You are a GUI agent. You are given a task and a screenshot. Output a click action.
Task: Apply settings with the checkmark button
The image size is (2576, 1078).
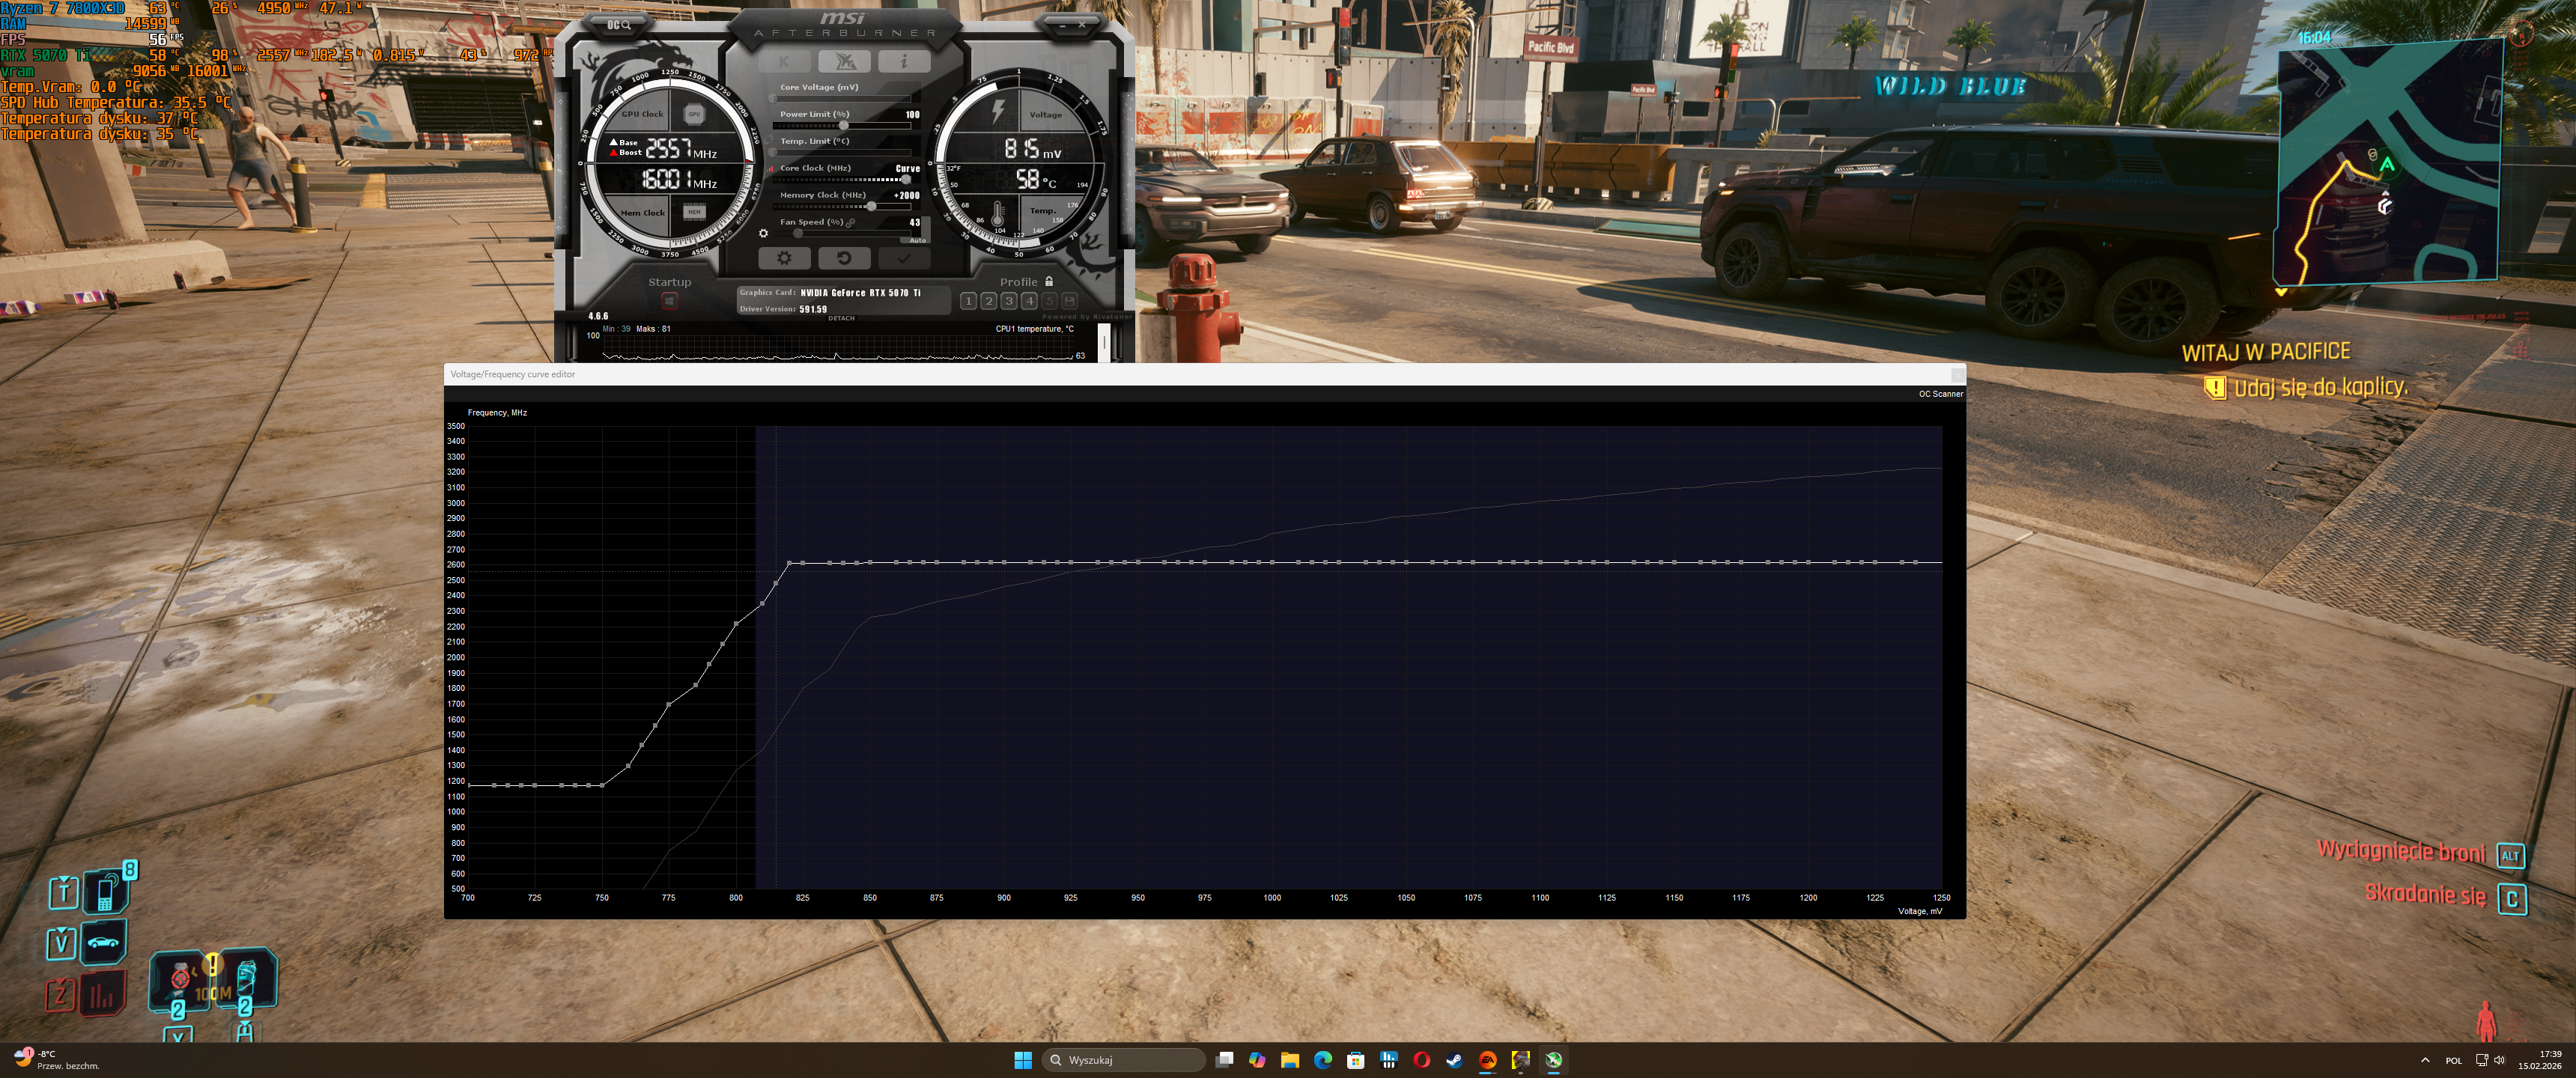(x=904, y=258)
